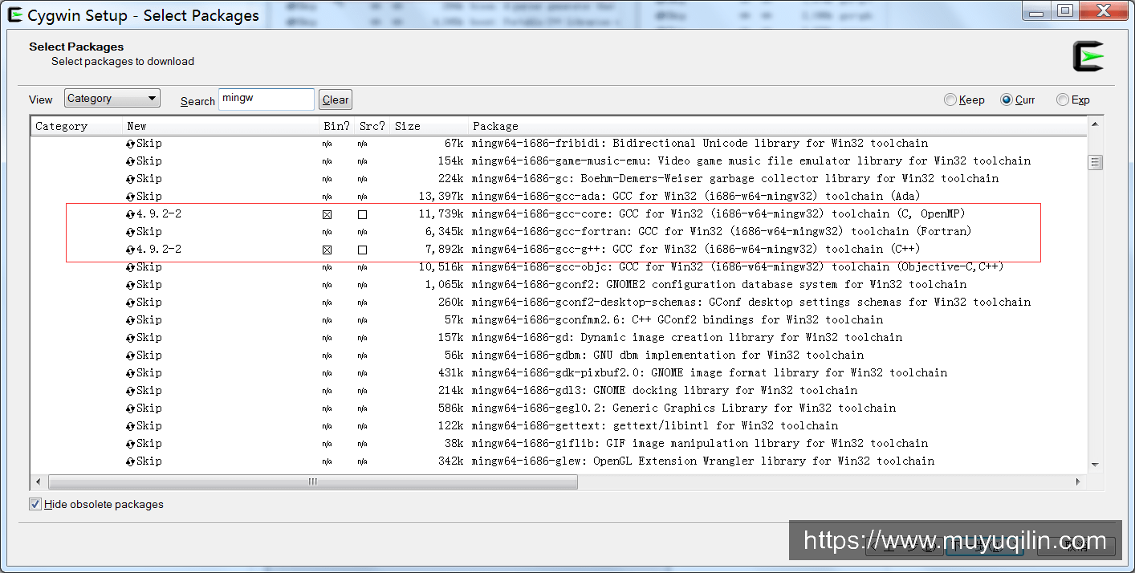Toggle the Bin checkbox for gcc-g++

(327, 250)
